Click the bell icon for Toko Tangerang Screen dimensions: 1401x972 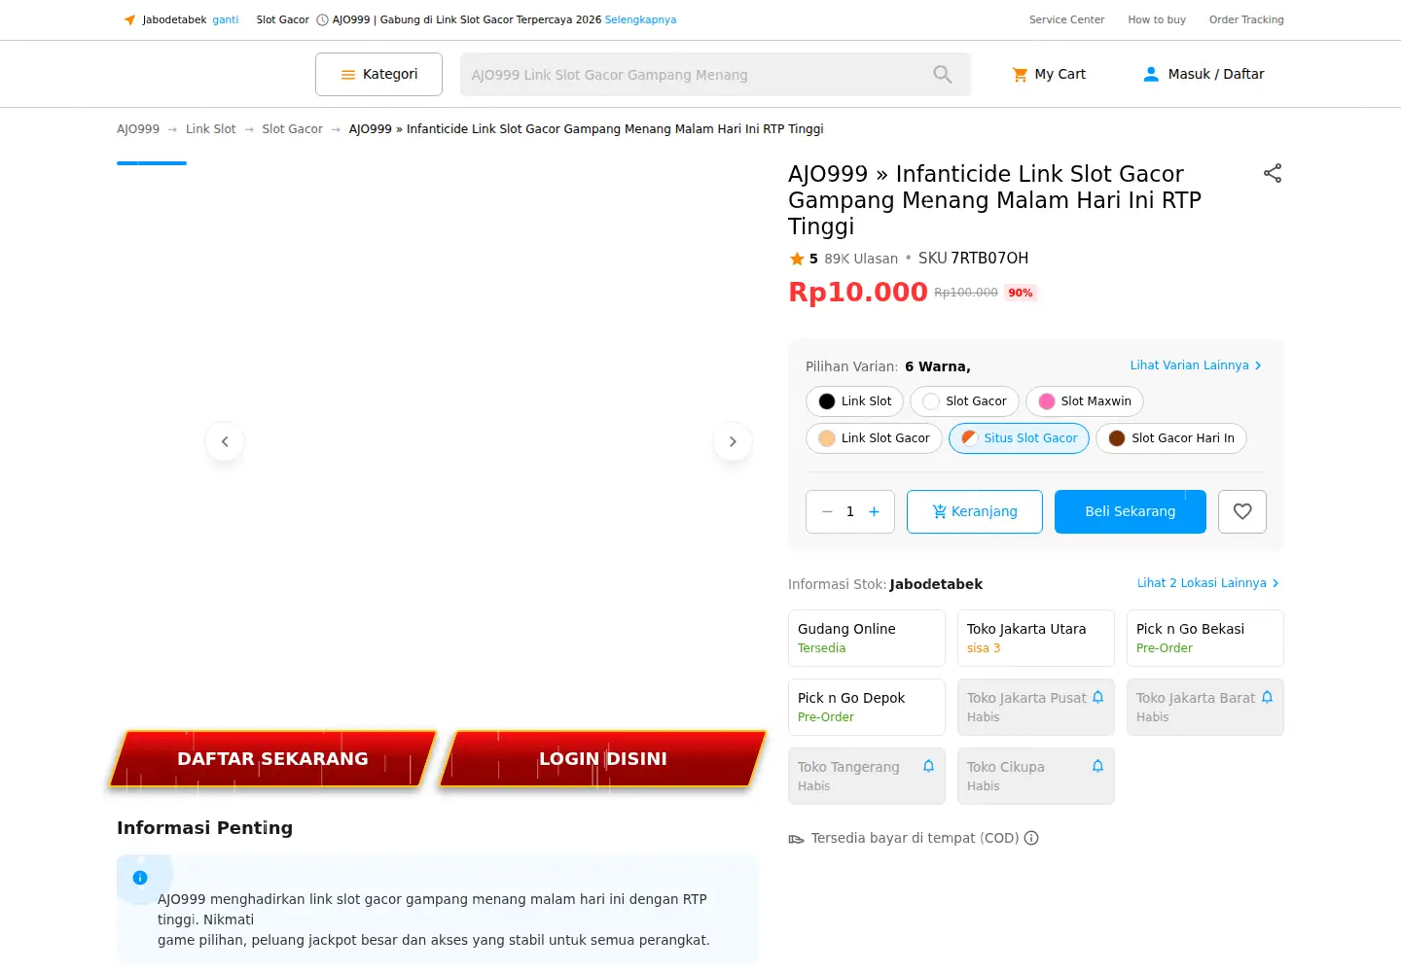928,766
